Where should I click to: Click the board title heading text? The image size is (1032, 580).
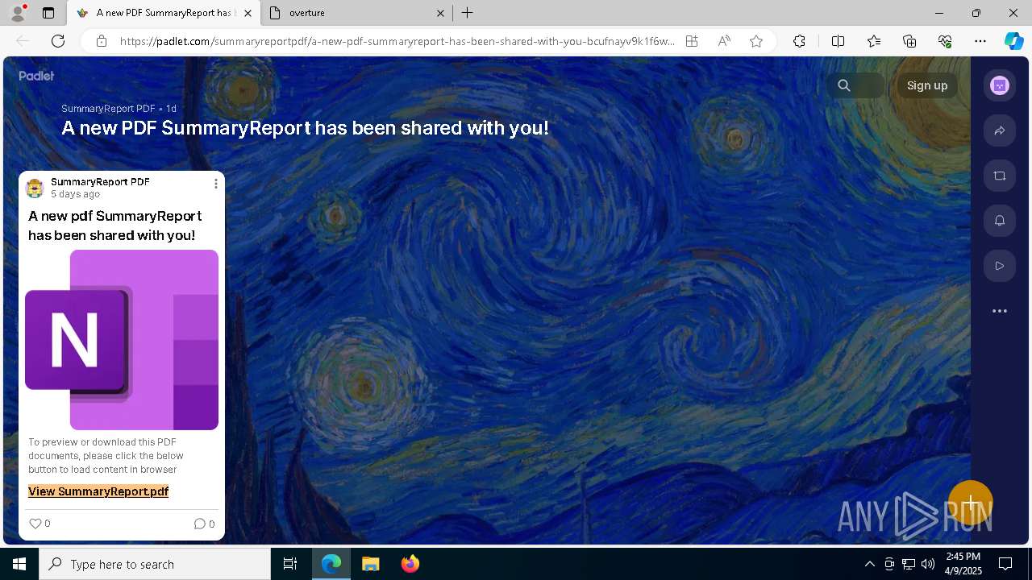pos(306,128)
